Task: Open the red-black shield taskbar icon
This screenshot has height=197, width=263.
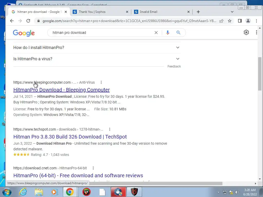Action: (134, 192)
